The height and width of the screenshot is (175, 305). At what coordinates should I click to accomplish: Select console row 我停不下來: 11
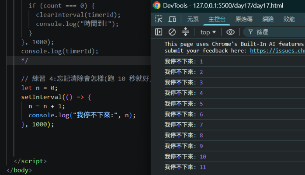tap(235, 167)
